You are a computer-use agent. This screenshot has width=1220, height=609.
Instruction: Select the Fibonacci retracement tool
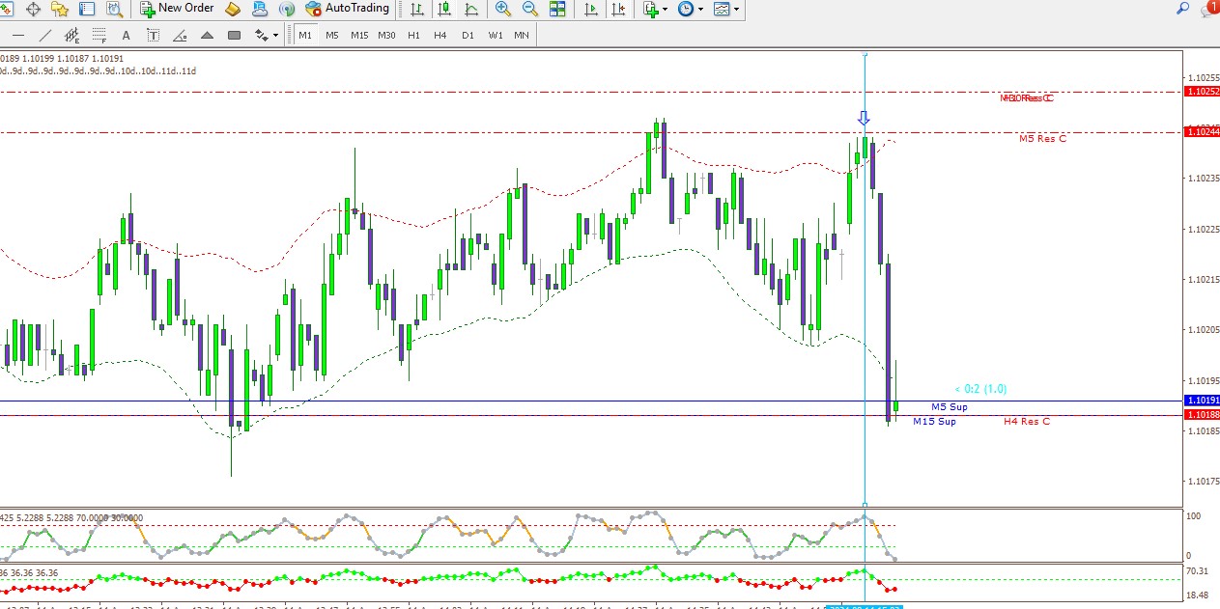point(99,35)
